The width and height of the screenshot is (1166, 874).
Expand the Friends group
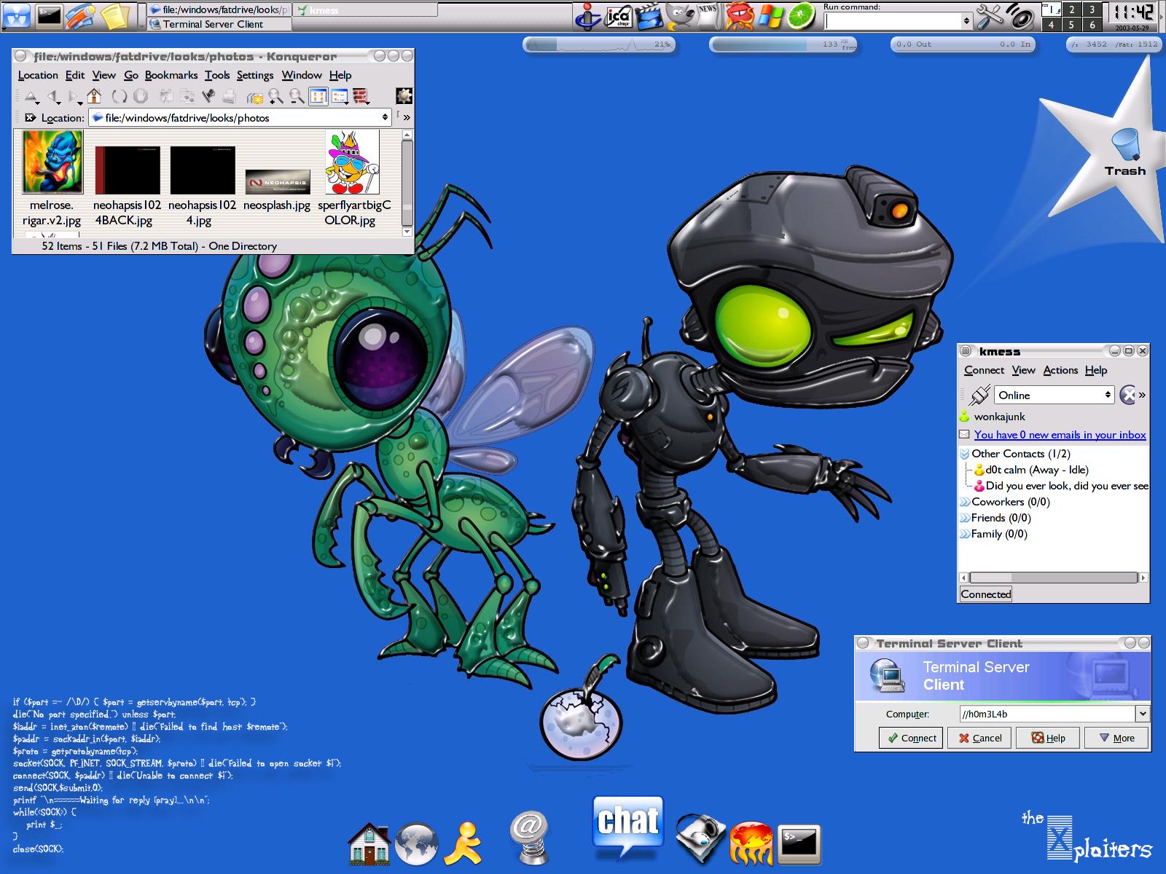tap(965, 518)
